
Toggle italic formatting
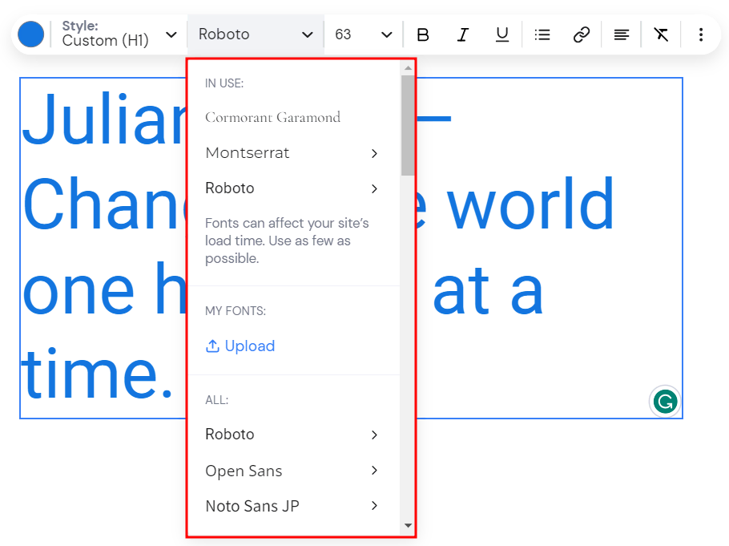[462, 34]
